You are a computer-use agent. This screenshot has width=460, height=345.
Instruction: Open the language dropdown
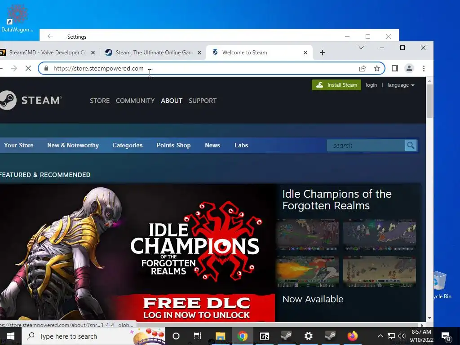click(401, 85)
